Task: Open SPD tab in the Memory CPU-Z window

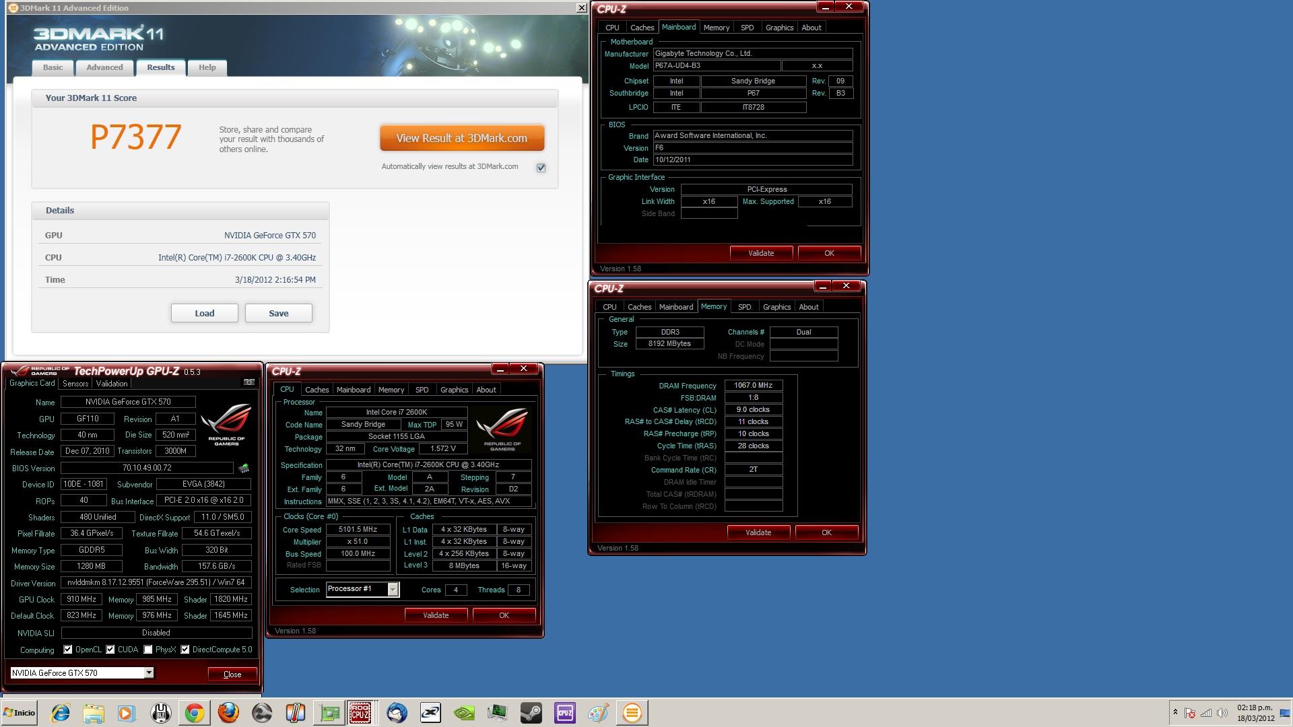Action: pos(744,307)
